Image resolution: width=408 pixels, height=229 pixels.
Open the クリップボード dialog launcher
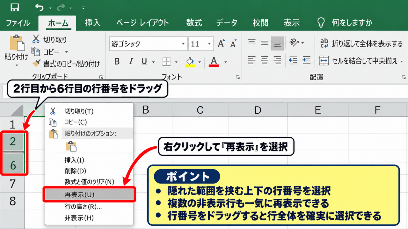[x=101, y=77]
